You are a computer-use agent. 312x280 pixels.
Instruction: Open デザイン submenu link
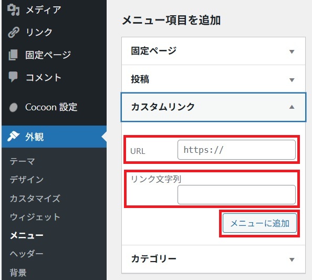point(27,180)
